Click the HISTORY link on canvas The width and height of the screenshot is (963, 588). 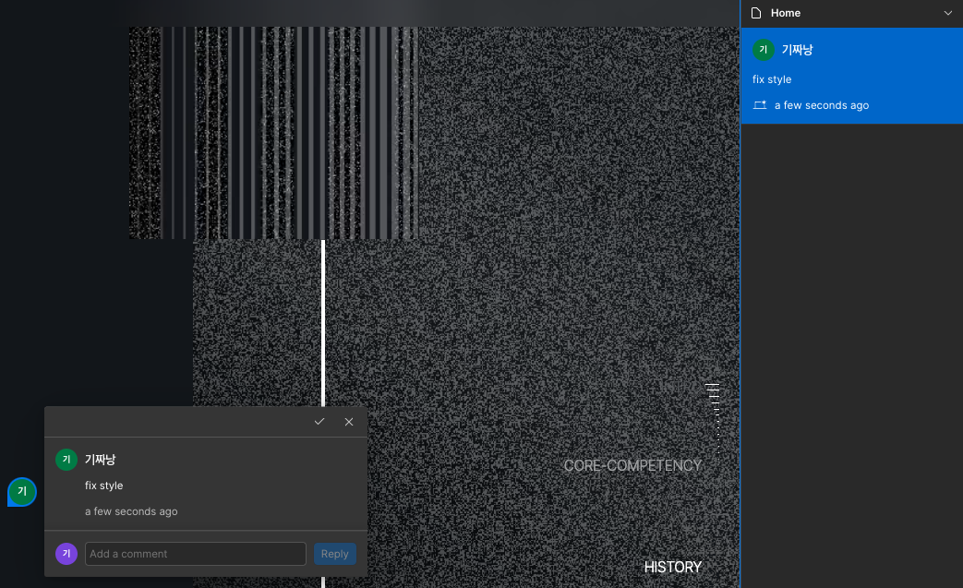672,567
